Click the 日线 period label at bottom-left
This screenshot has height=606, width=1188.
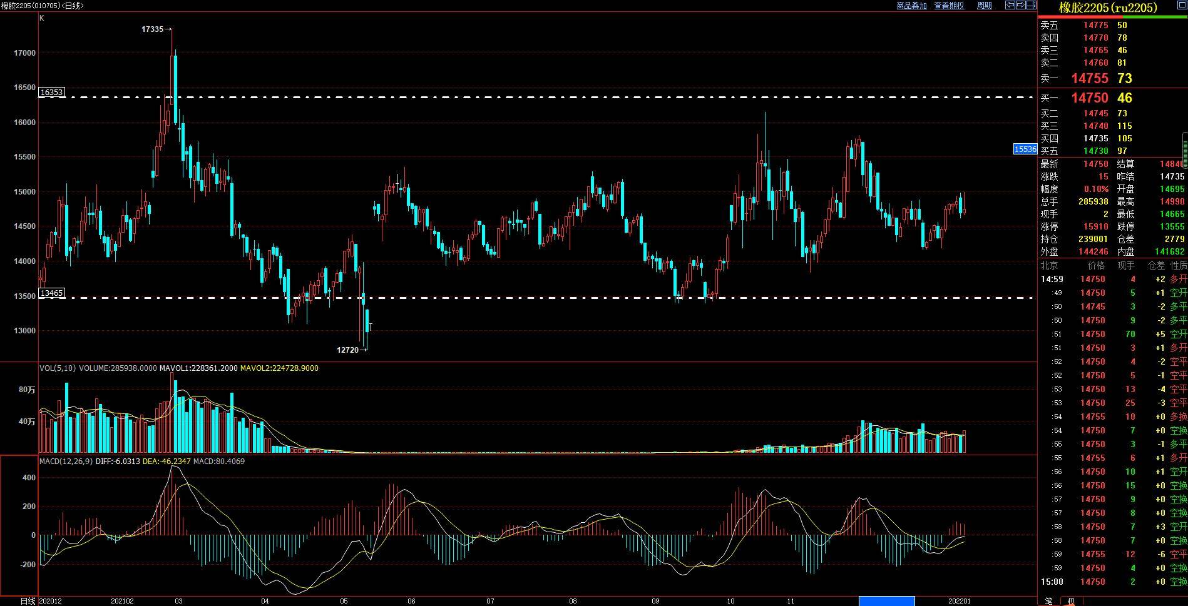pos(27,601)
